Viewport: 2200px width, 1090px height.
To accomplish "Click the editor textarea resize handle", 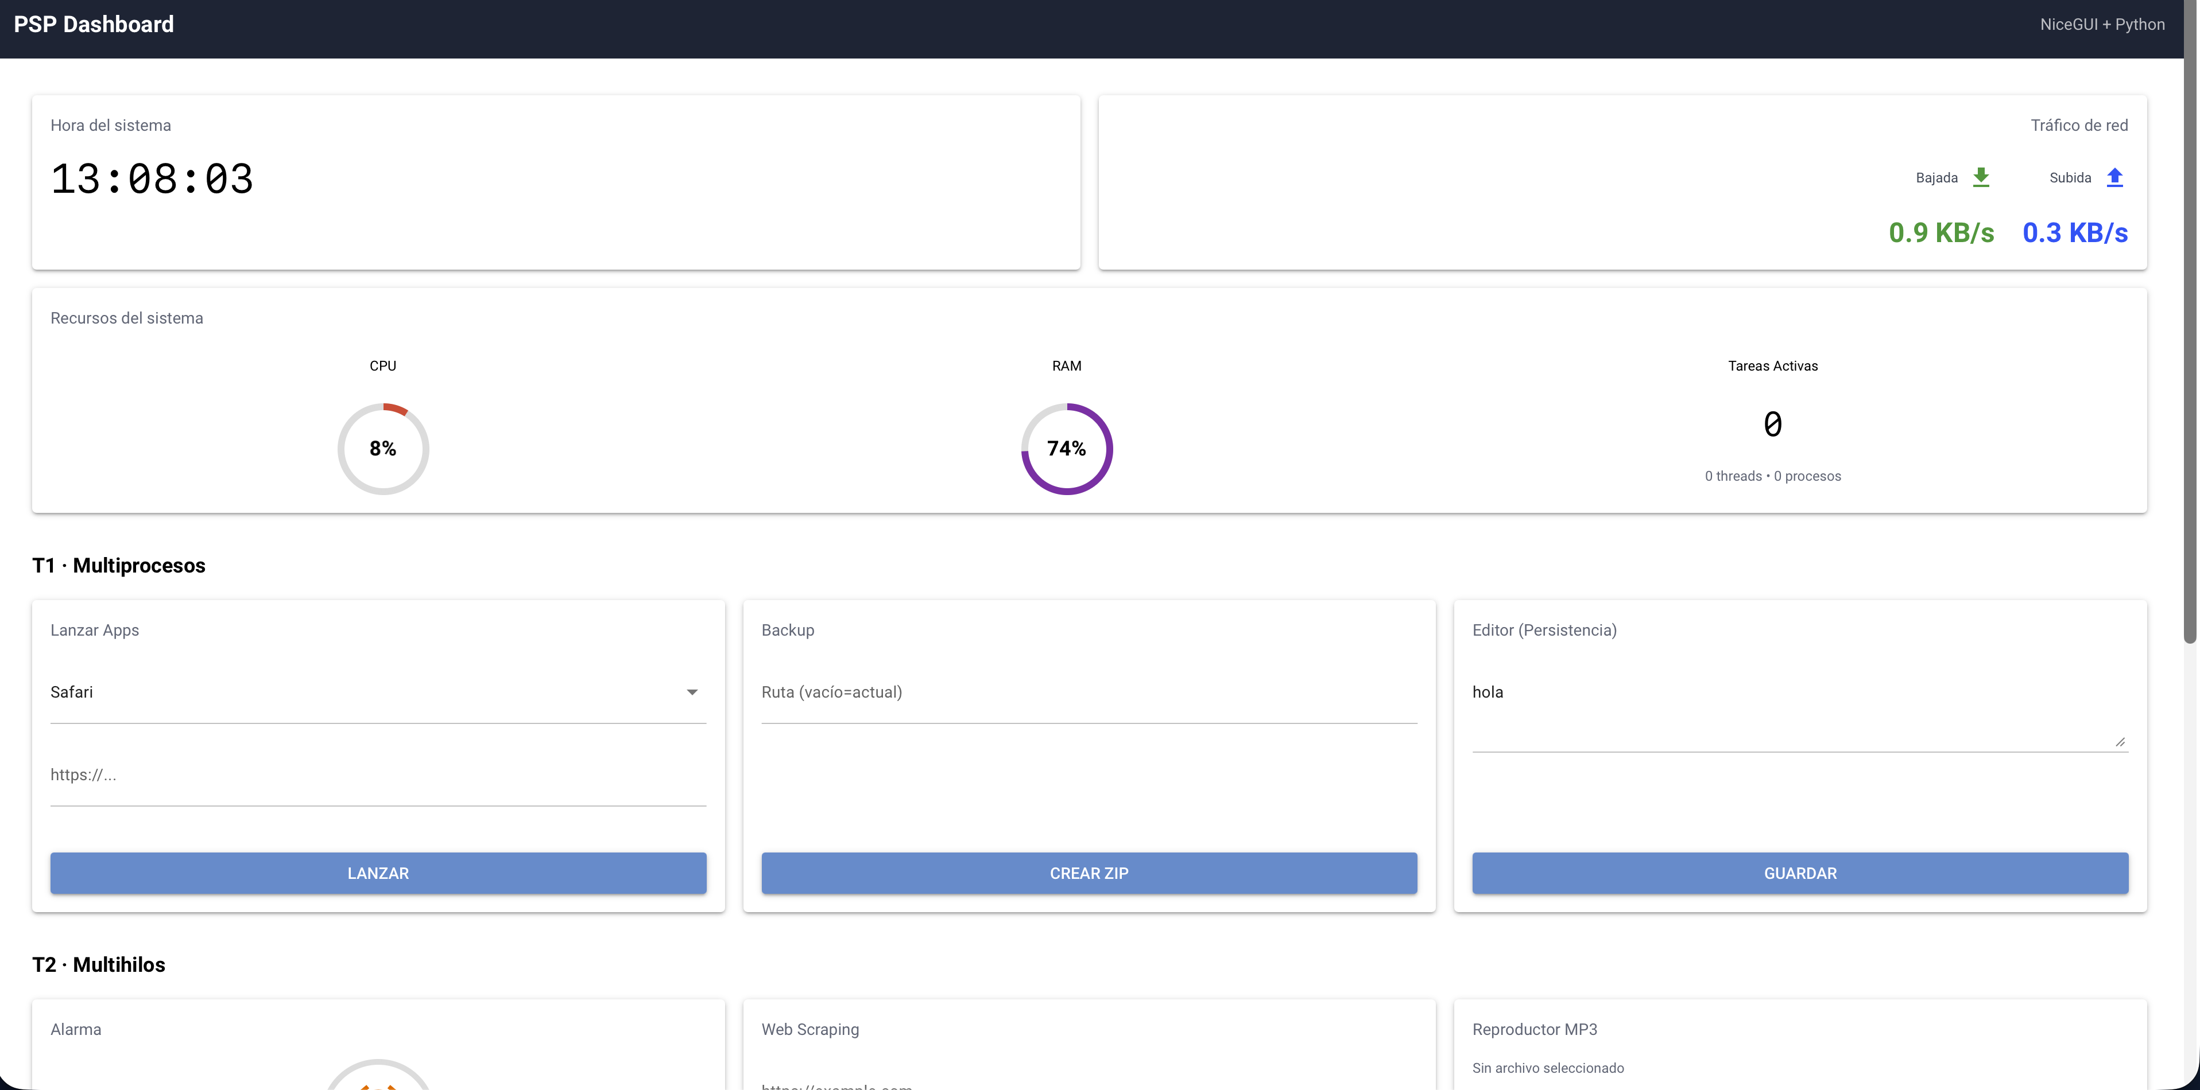I will tap(2120, 742).
